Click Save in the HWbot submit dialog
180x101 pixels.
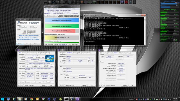tap(27, 44)
